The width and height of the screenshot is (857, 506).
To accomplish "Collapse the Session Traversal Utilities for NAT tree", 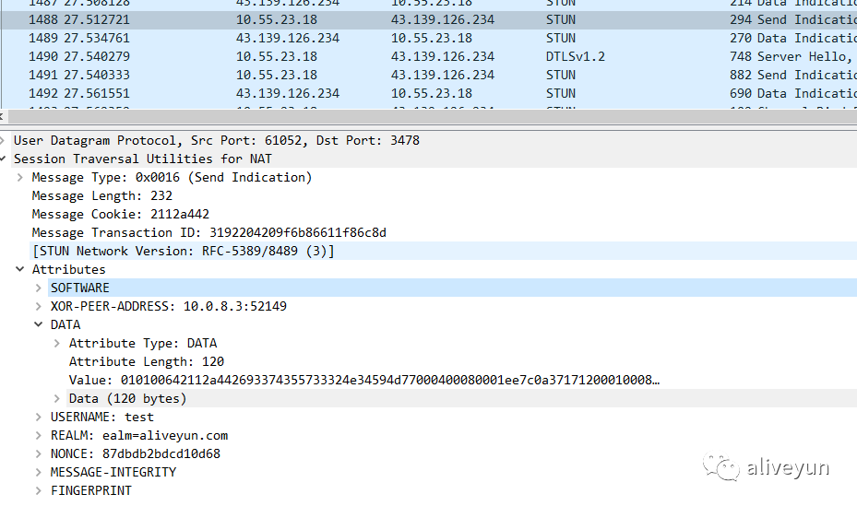I will 4,159.
